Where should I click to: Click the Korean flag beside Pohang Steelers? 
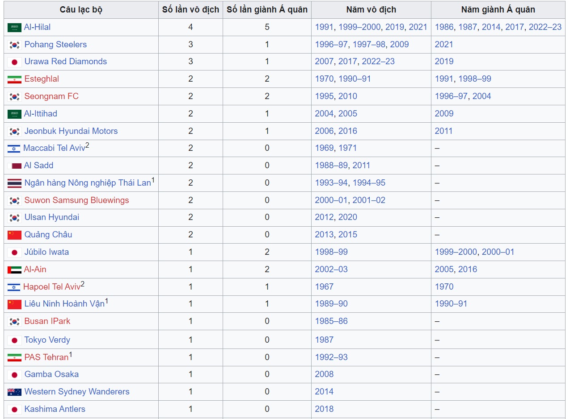[14, 45]
